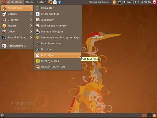Select the Office category label
This screenshot has height=118, width=157.
pos(11,31)
